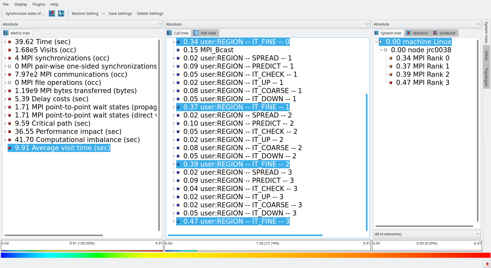Expand the Time (sec) metric node
The height and width of the screenshot is (268, 491).
[x=5, y=42]
